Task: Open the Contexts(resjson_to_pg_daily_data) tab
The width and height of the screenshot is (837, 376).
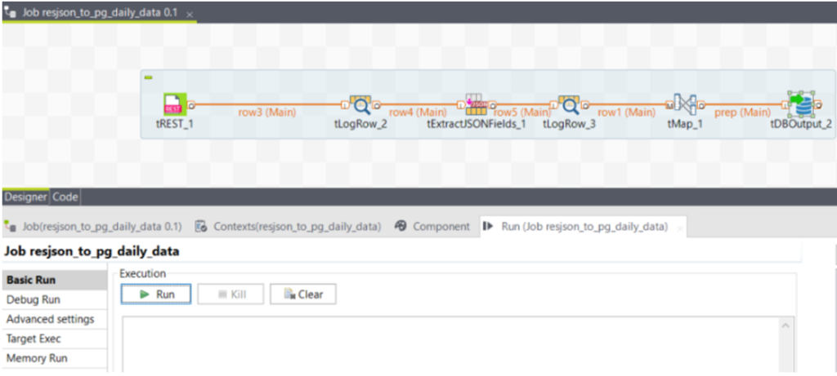Action: click(290, 226)
